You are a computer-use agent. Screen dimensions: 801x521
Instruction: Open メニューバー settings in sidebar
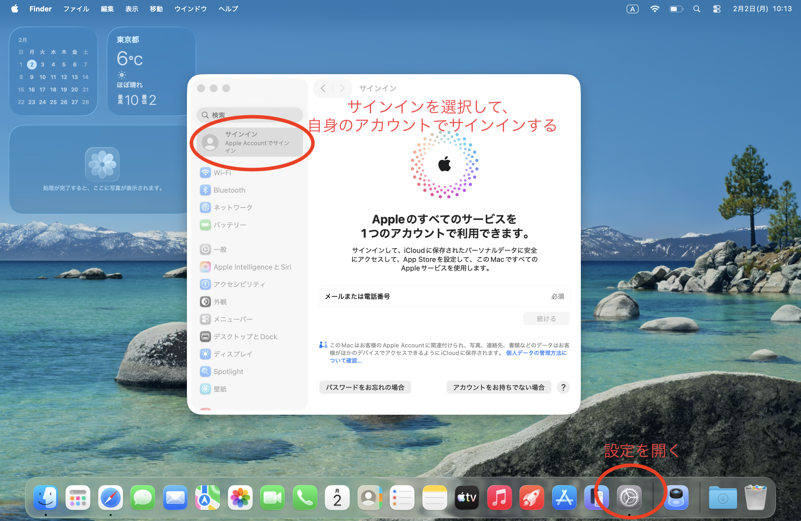pyautogui.click(x=250, y=319)
